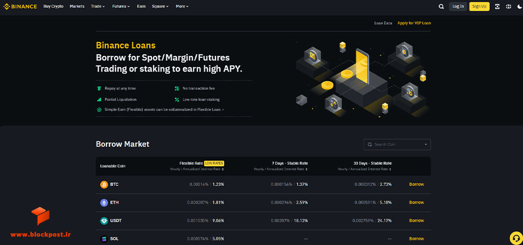Click the Sign Up button
Viewport: 523px width, 245px height.
[x=479, y=6]
